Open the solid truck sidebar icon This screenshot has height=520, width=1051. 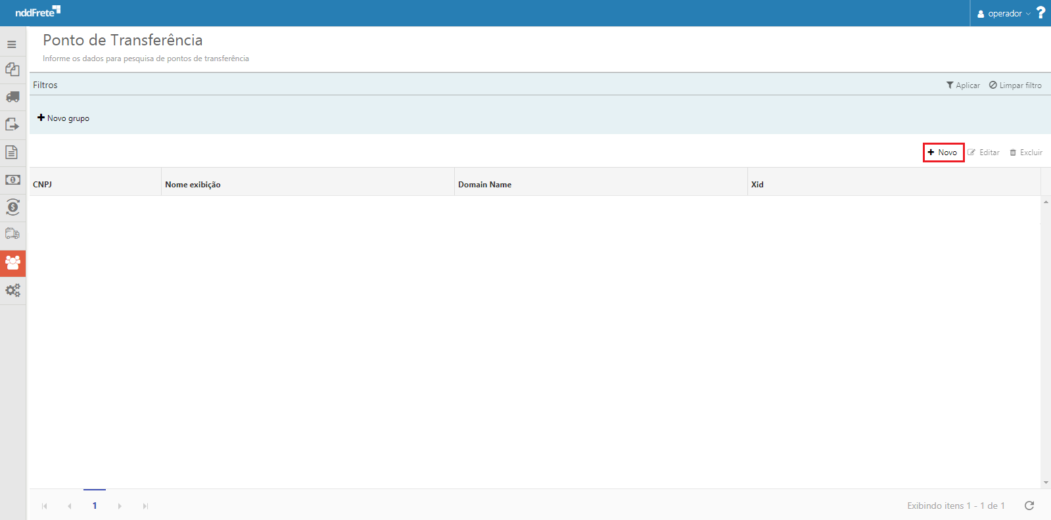pos(12,97)
